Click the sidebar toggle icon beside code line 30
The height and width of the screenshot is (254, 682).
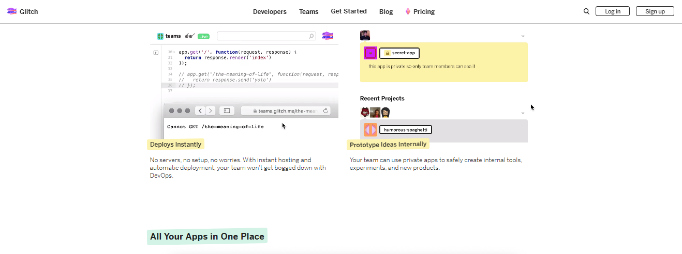point(156,53)
